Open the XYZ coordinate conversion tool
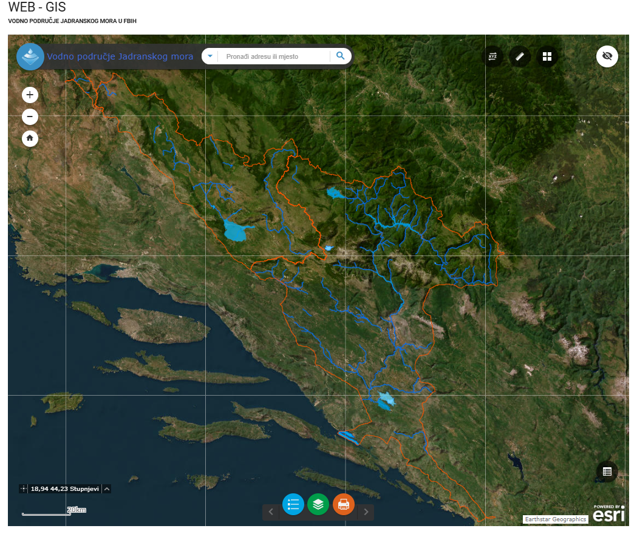The height and width of the screenshot is (534, 637). [492, 56]
